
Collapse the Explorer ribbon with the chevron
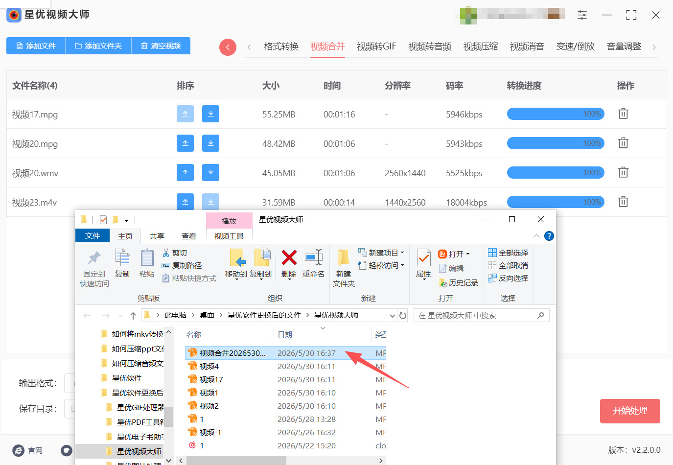[x=536, y=236]
